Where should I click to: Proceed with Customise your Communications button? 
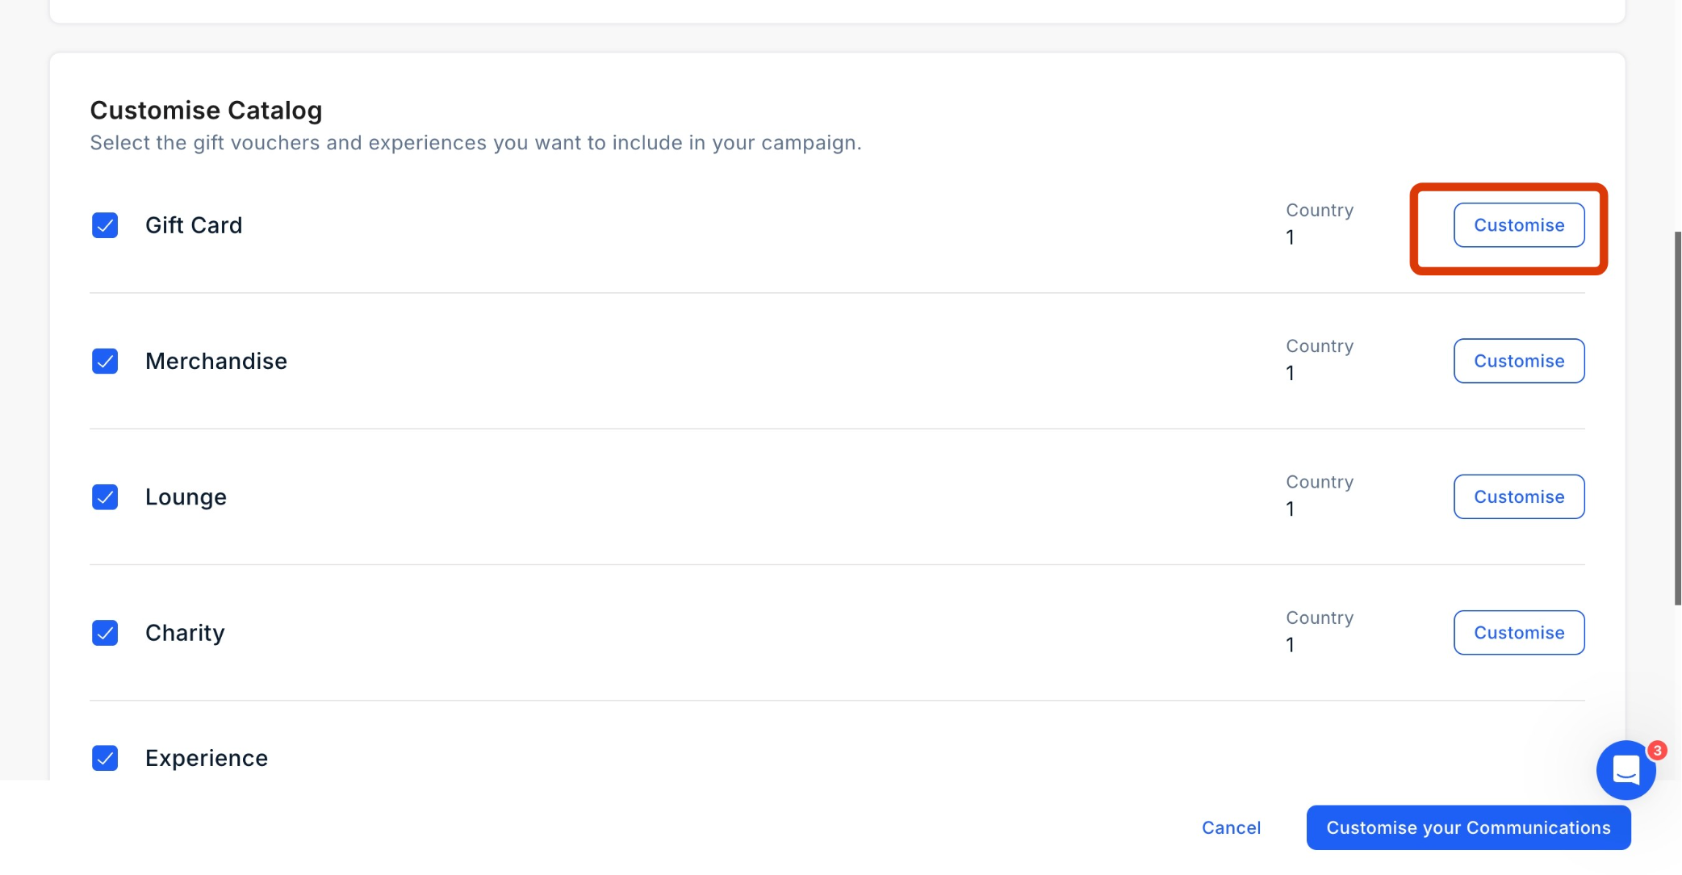coord(1467,827)
